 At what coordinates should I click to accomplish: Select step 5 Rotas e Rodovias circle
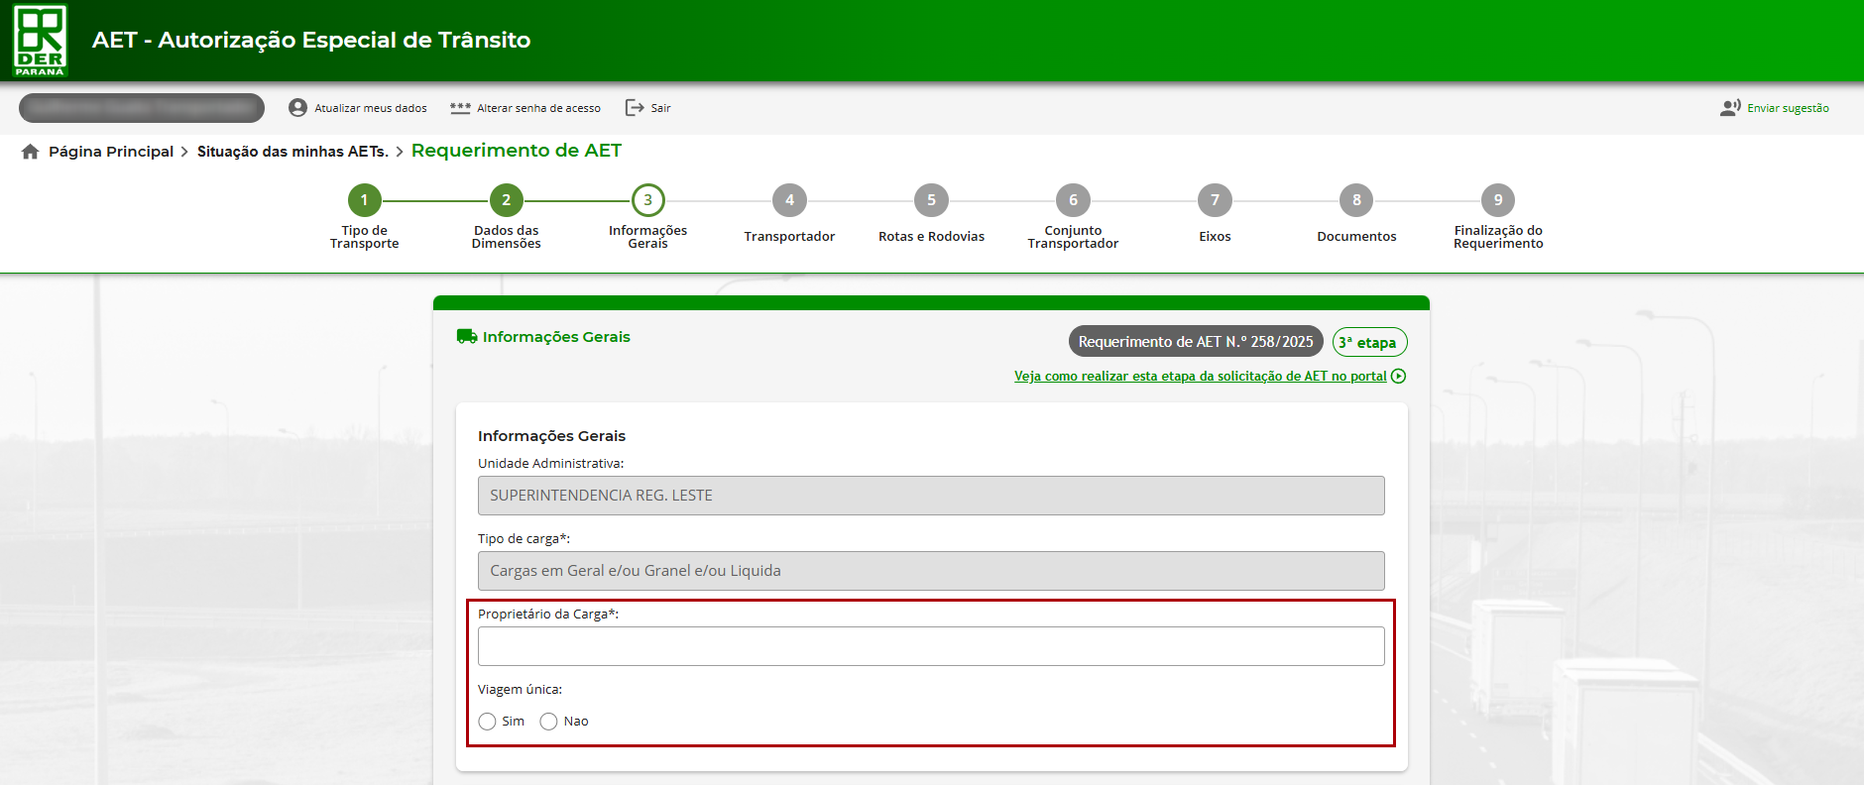pyautogui.click(x=931, y=200)
